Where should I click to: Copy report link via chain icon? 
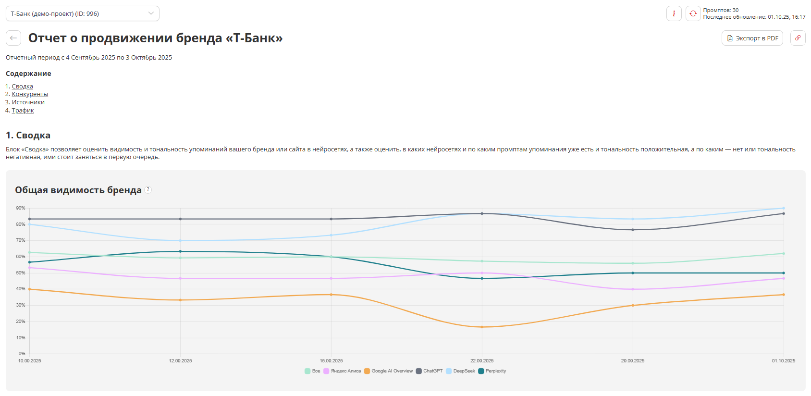coord(798,38)
